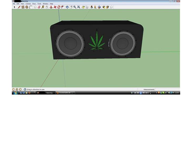Select the Eraser tool

39,7
